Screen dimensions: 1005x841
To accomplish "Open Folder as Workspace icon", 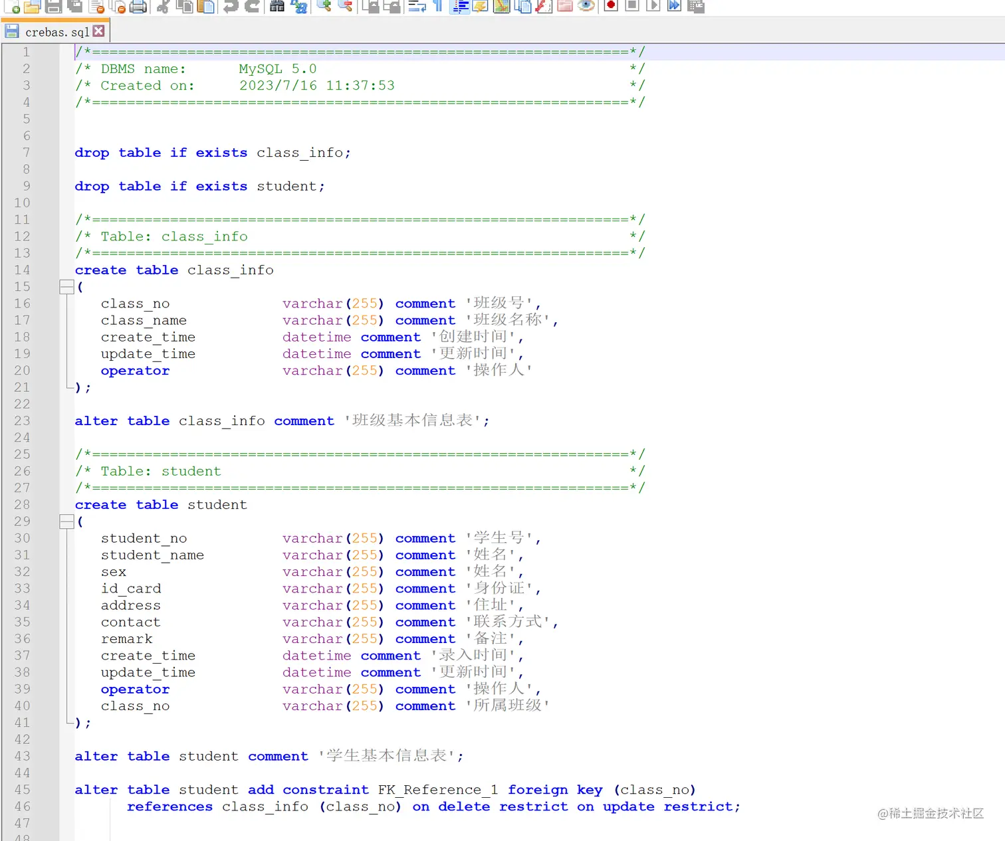I will 565,6.
